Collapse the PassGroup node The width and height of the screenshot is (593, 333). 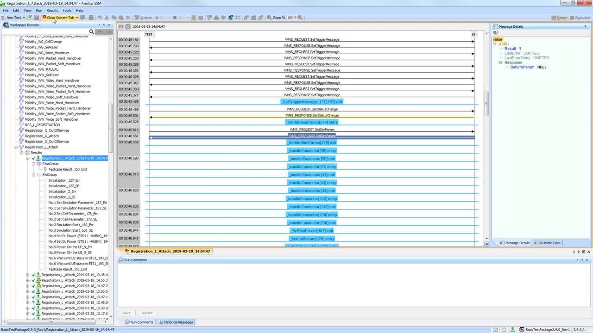(33, 164)
